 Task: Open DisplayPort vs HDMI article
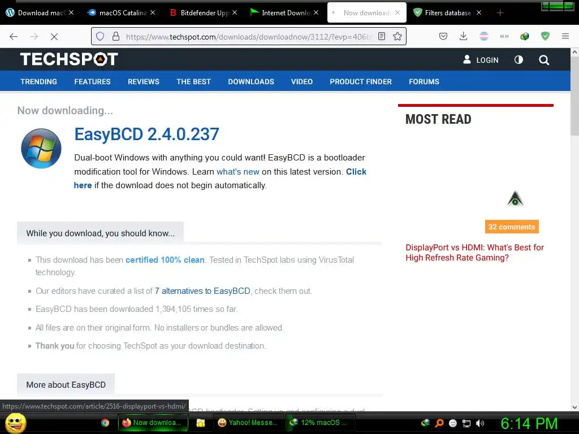[x=474, y=253]
